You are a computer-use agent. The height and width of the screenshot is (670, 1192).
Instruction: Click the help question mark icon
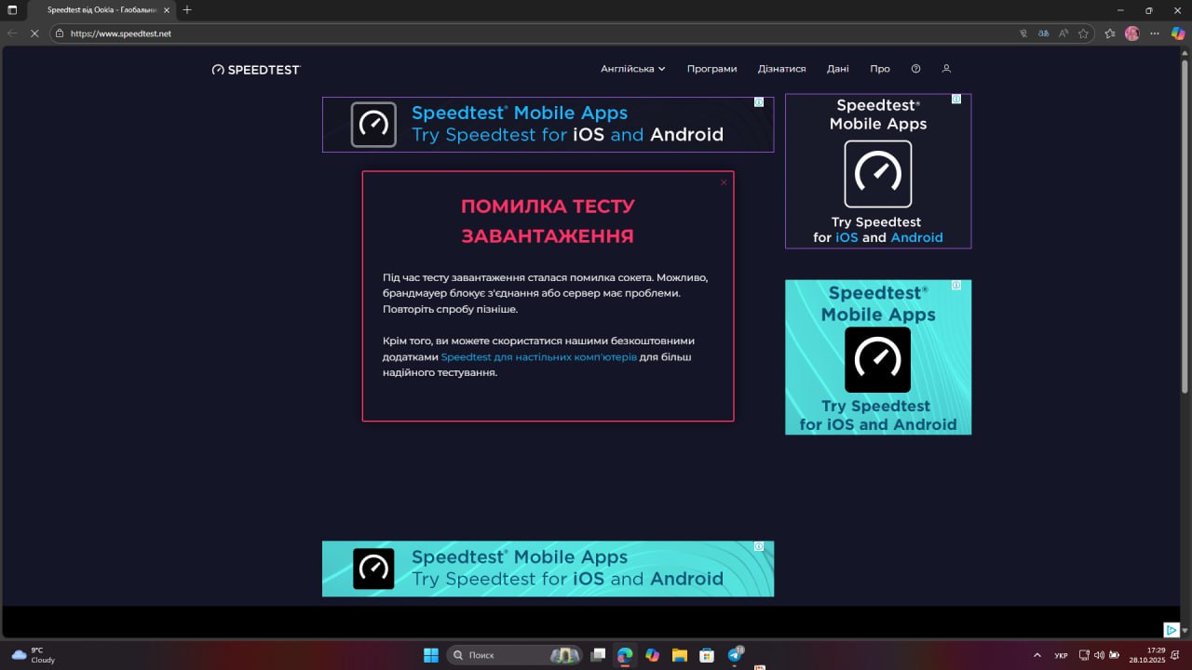(915, 69)
